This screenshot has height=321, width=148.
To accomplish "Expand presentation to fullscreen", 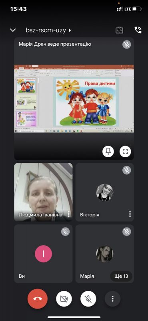I will pos(125,152).
